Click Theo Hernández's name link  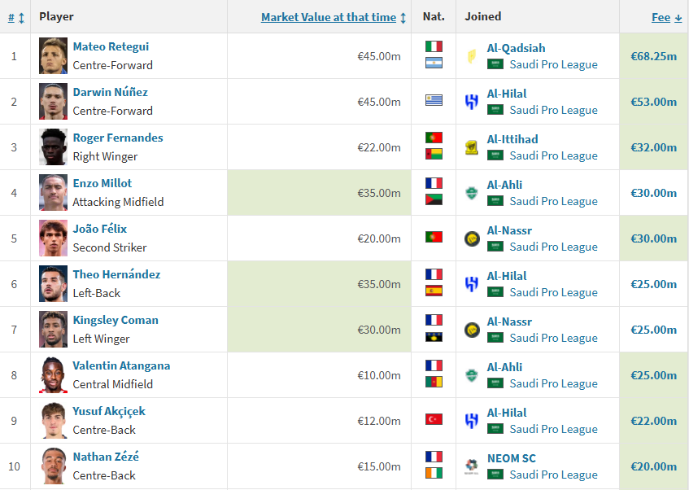pos(116,275)
